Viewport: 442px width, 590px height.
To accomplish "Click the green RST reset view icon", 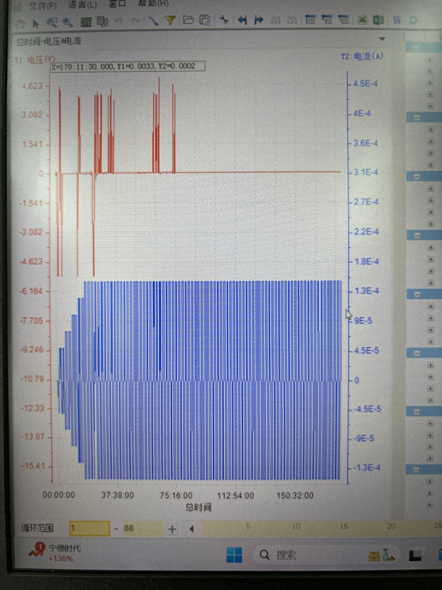I will [x=86, y=22].
